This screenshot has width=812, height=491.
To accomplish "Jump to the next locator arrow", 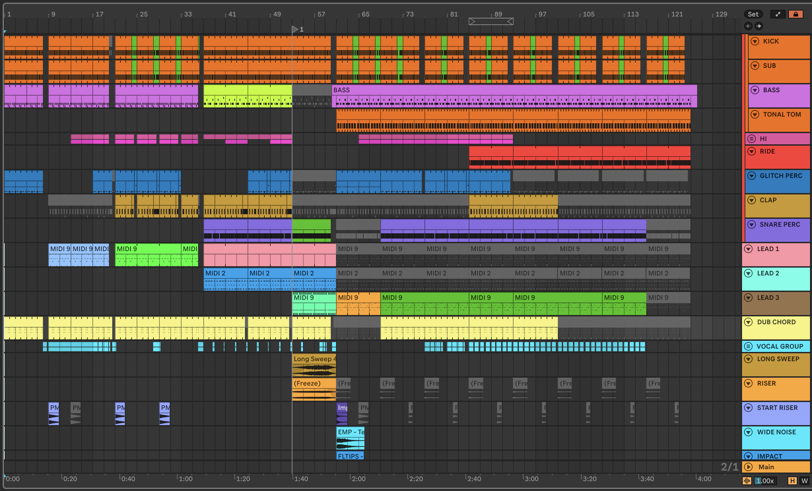I will coord(759,26).
